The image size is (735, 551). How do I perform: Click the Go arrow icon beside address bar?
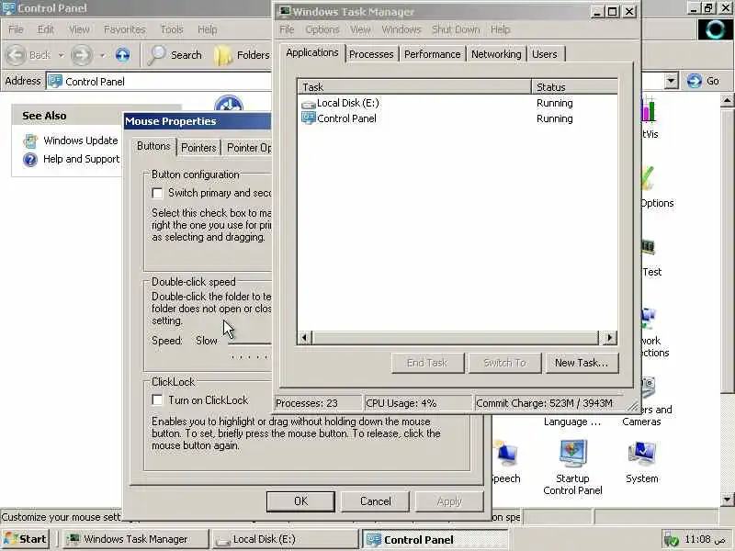pos(695,81)
